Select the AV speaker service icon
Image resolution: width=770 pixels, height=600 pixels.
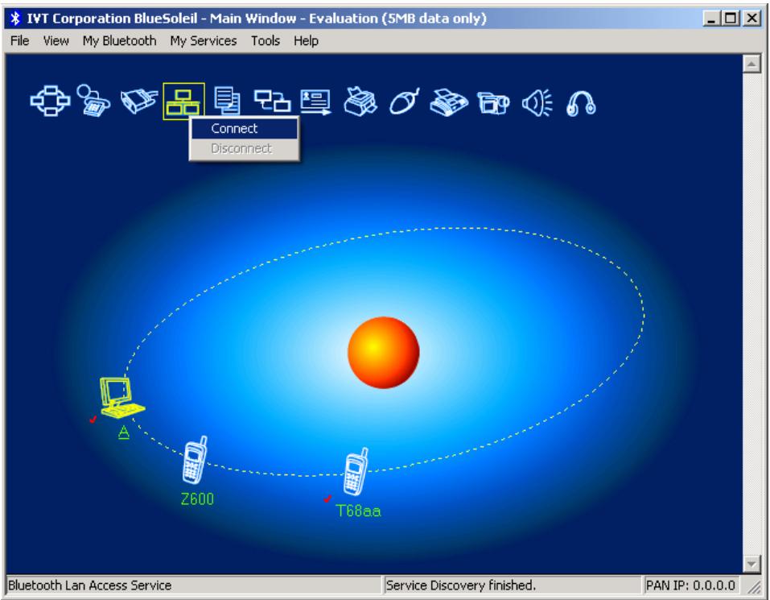point(537,103)
